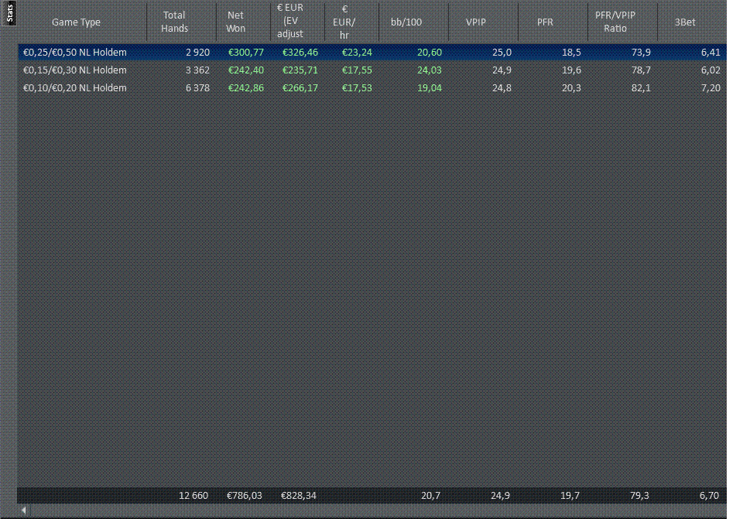Click summary total hands 12 660
The image size is (743, 519).
193,495
